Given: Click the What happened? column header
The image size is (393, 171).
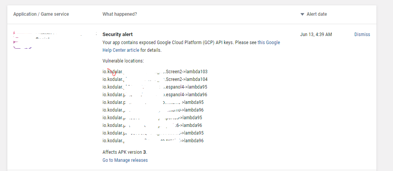Looking at the screenshot, I should [120, 14].
